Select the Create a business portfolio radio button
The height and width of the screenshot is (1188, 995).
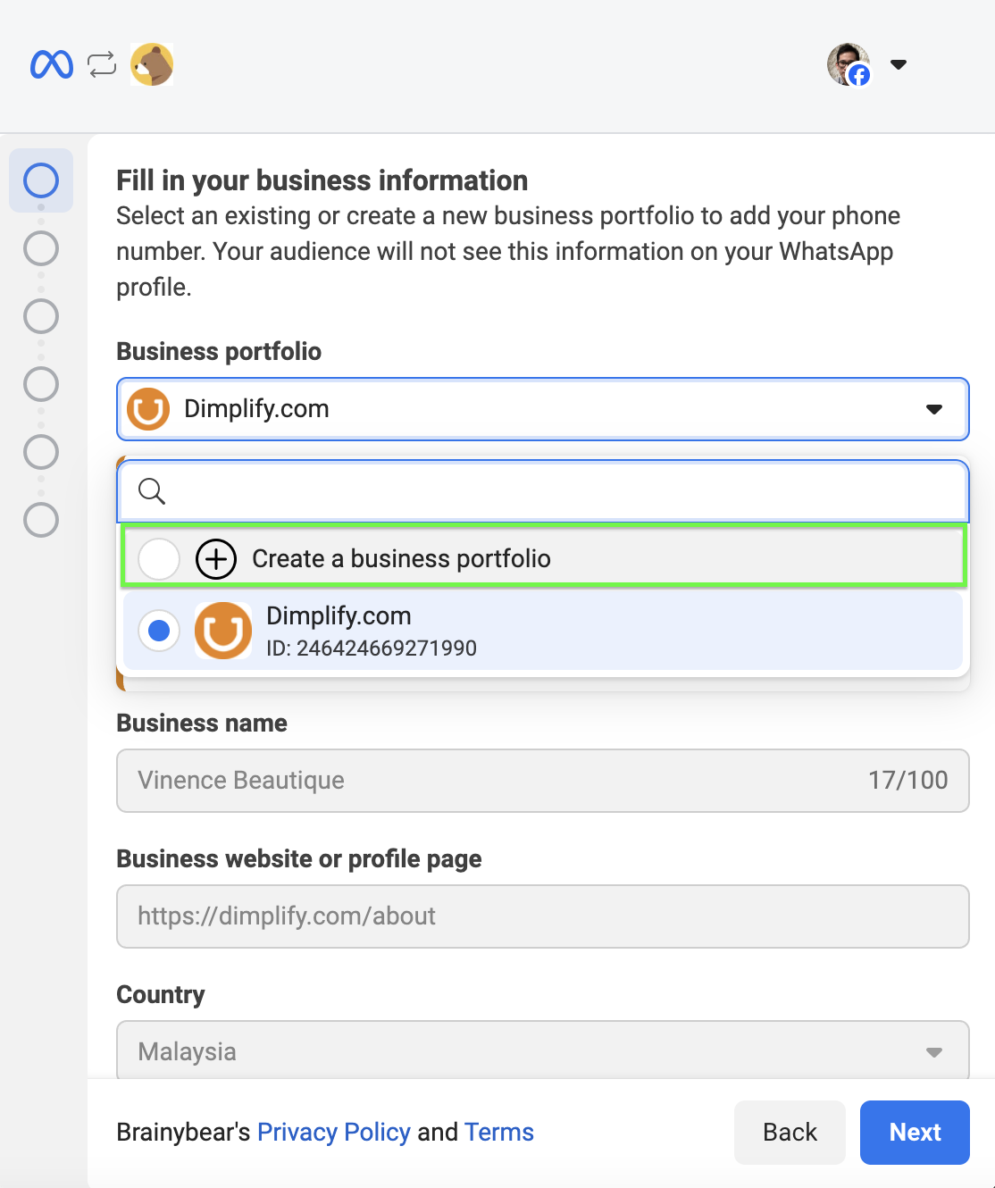159,559
